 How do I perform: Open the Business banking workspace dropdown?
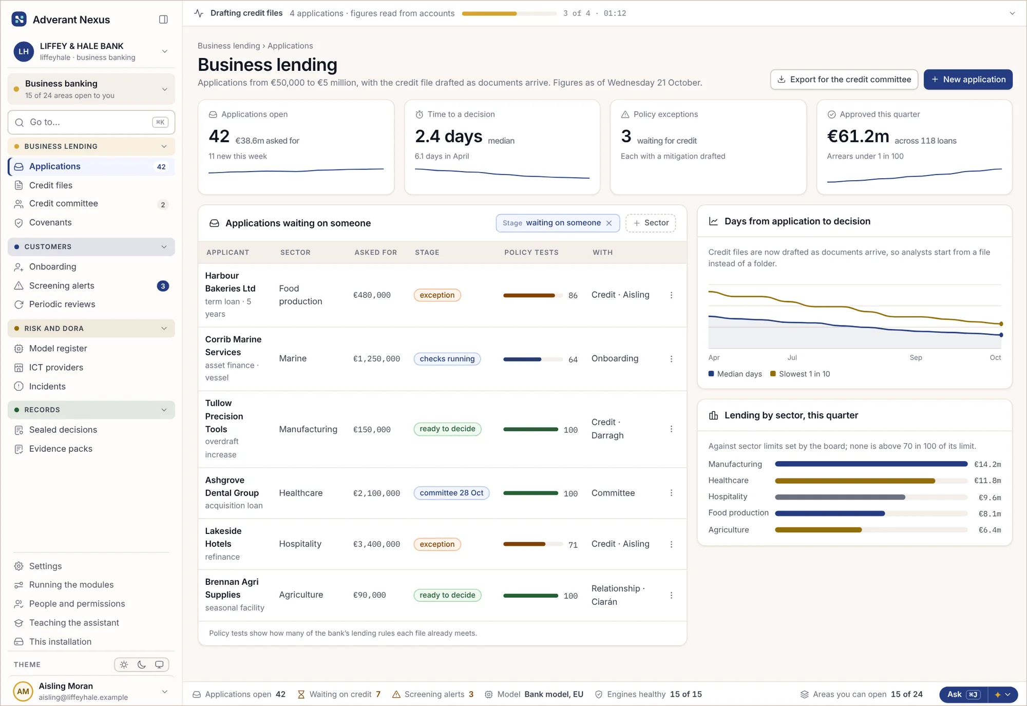pos(91,89)
